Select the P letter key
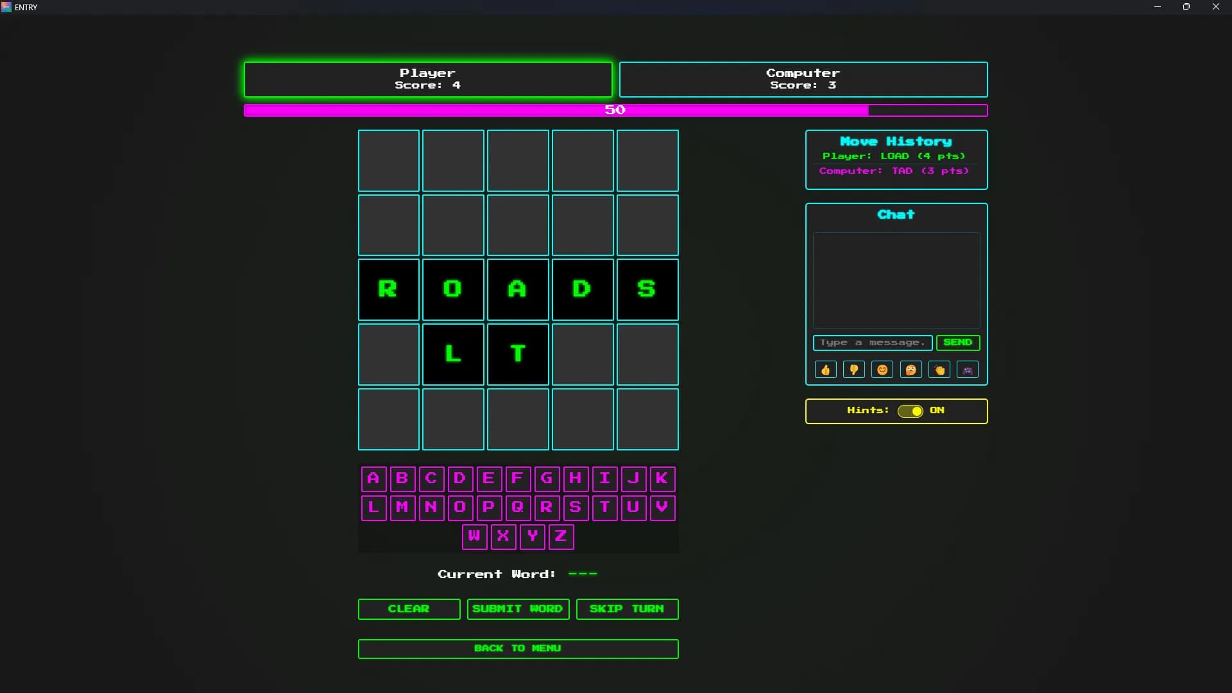Viewport: 1232px width, 693px height. [x=489, y=508]
